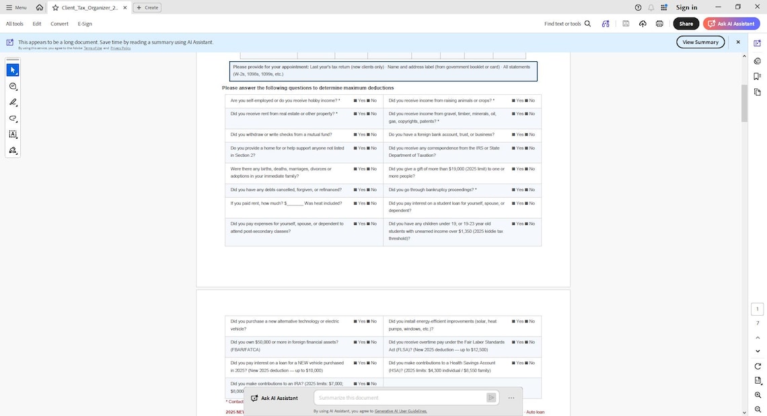Choose the freehand Draw tool
This screenshot has height=416, width=767.
[x=13, y=118]
